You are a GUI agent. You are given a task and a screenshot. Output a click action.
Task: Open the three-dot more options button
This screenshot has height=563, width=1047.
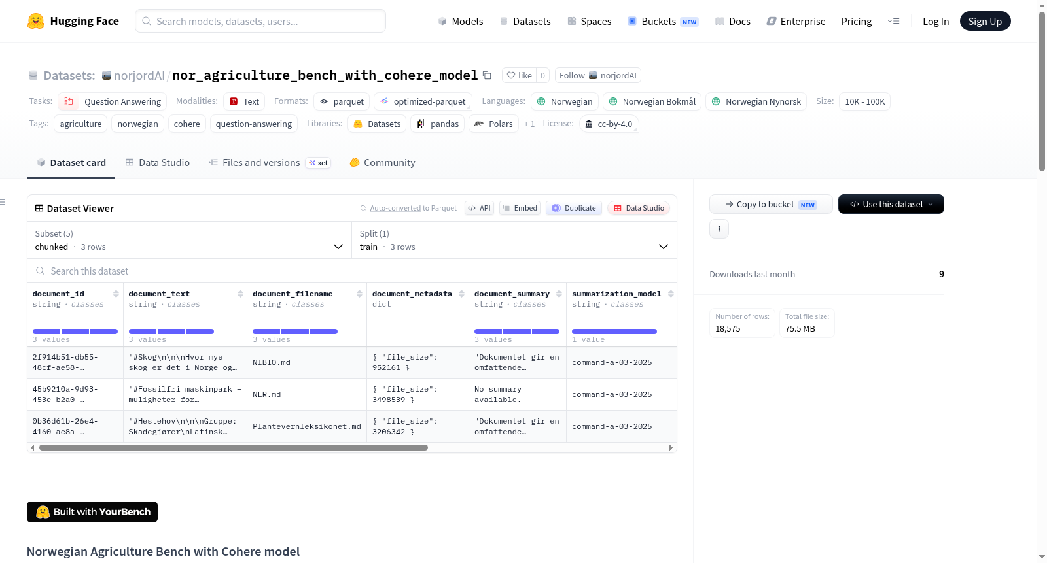pyautogui.click(x=719, y=229)
